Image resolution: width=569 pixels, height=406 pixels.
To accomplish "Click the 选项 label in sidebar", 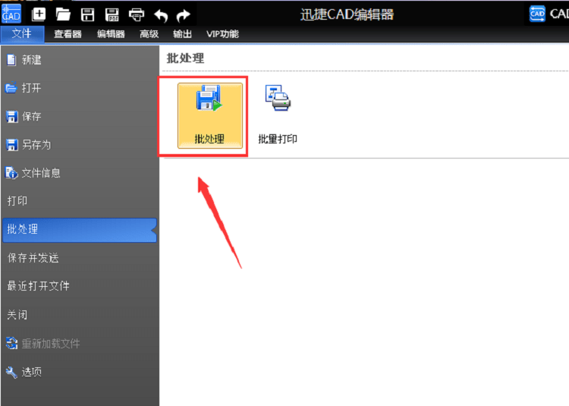I will [32, 372].
